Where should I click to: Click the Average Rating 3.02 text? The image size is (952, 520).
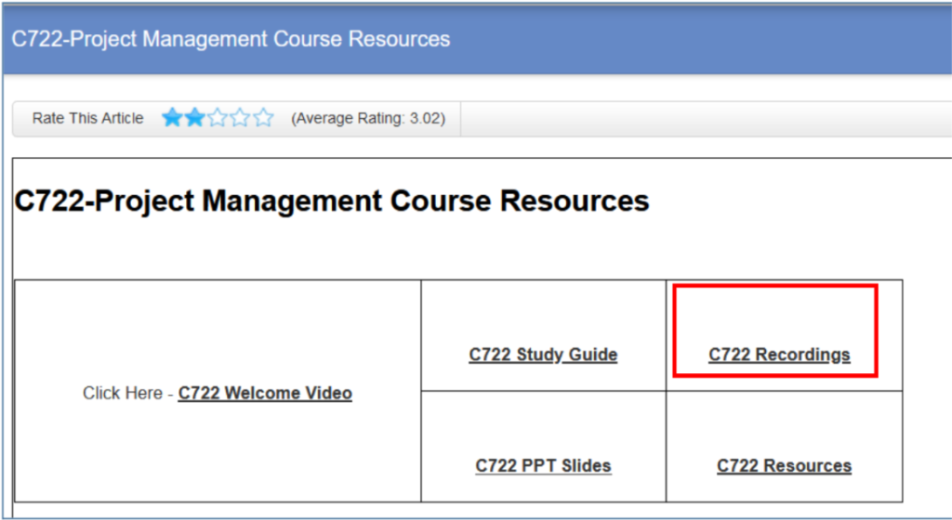pos(368,118)
